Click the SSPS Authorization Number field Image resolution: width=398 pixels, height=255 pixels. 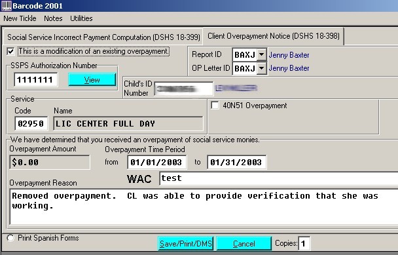coord(36,79)
